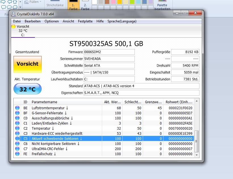Image resolution: width=233 pixels, height=179 pixels.
Task: Click the ST9500325AS 500,1 GB drive title
Action: [x=106, y=44]
